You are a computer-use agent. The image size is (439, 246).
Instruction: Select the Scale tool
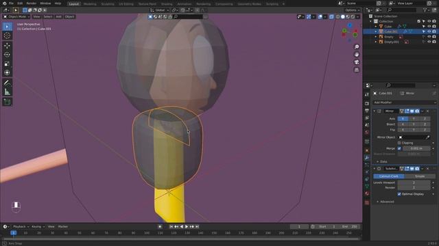click(x=8, y=64)
